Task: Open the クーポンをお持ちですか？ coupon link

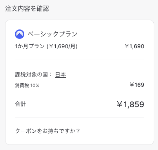Action: point(48,131)
